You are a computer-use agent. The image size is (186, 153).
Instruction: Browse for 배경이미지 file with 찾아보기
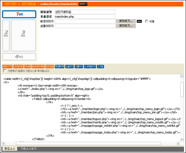tap(126, 21)
